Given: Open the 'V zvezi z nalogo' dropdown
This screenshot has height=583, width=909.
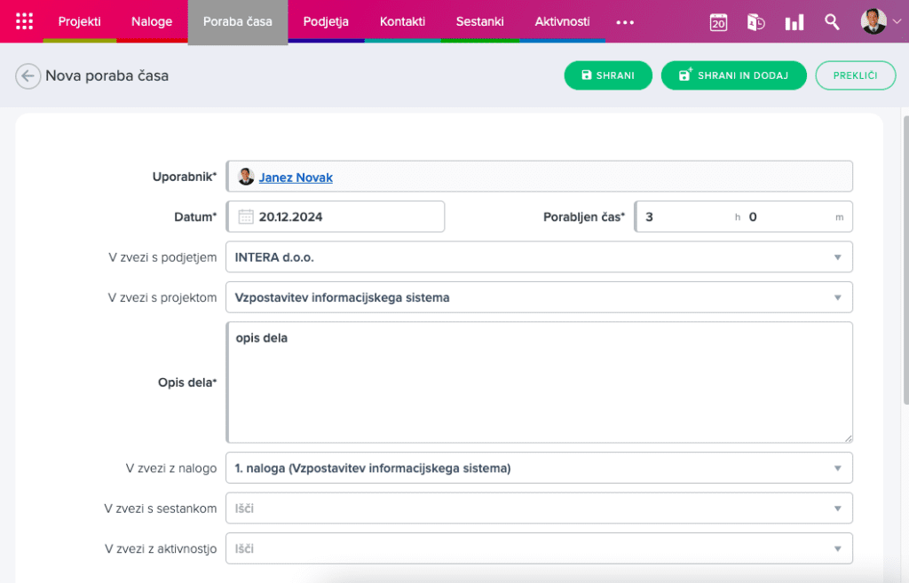Looking at the screenshot, I should (x=836, y=469).
